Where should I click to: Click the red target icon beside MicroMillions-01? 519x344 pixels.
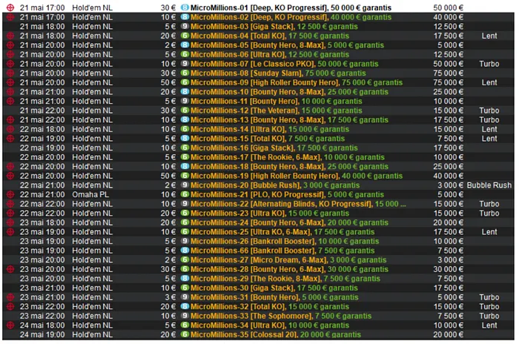10,7
